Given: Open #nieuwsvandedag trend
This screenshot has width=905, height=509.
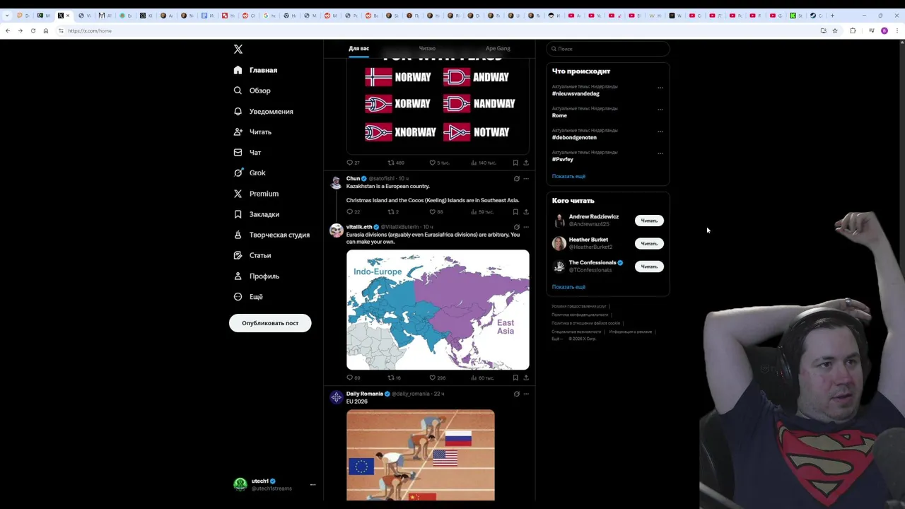Looking at the screenshot, I should pyautogui.click(x=576, y=93).
